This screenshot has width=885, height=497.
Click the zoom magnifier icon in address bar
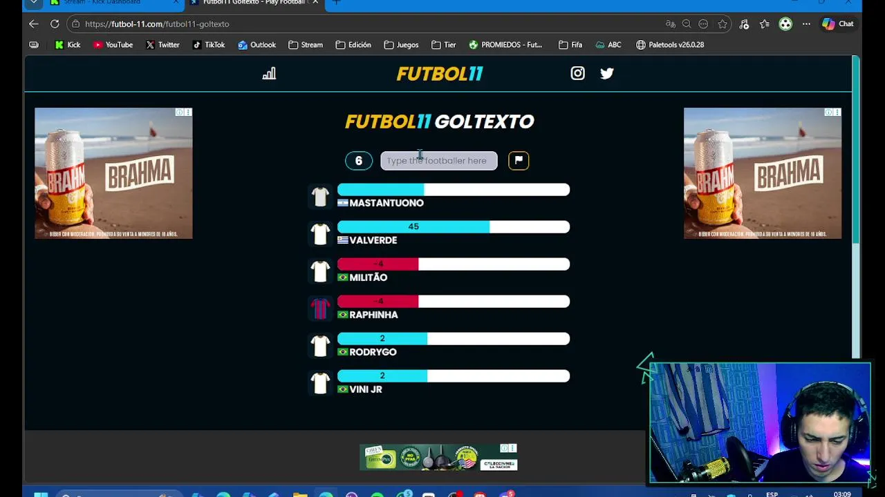click(x=687, y=23)
